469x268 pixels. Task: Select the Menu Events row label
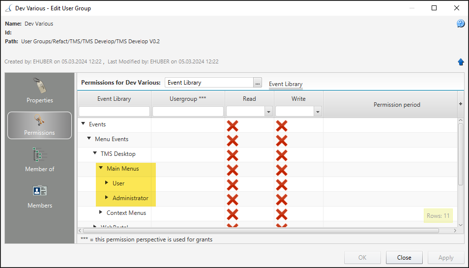click(112, 139)
